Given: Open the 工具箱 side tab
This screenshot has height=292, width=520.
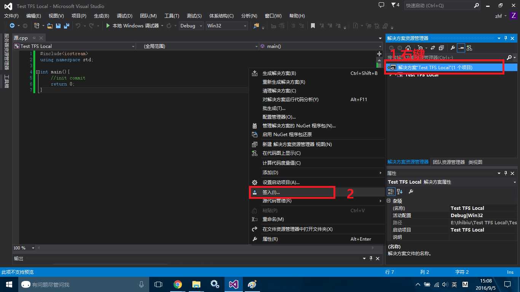Looking at the screenshot, I should [x=6, y=81].
